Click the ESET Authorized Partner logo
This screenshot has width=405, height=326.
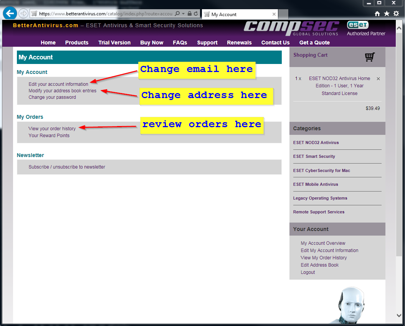click(366, 28)
